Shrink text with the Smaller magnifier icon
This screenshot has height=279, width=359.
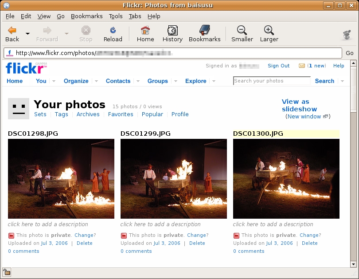[242, 31]
